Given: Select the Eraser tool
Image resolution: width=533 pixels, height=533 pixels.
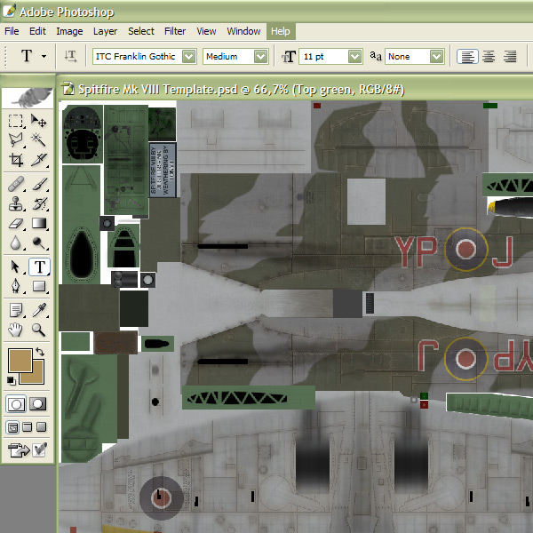Looking at the screenshot, I should click(x=16, y=223).
